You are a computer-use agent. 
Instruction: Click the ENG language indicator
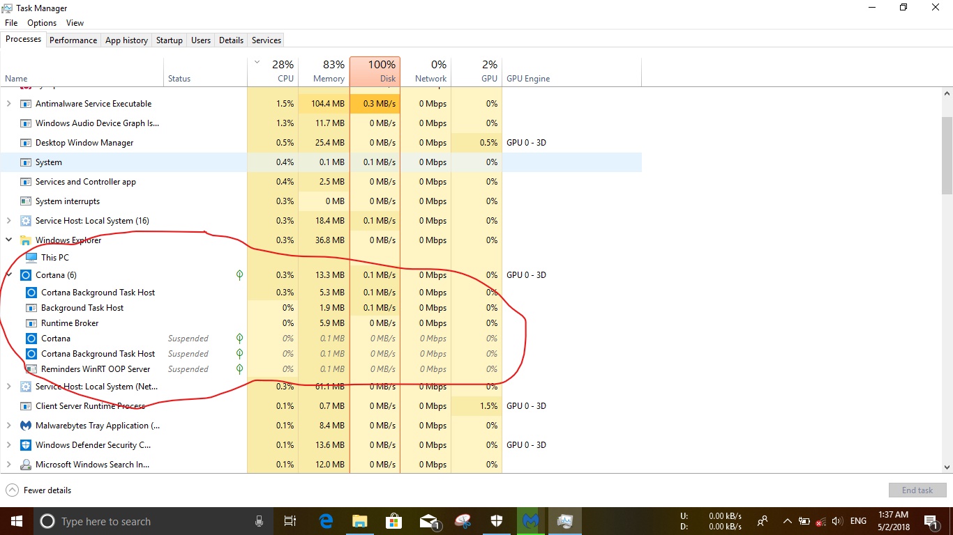point(858,521)
